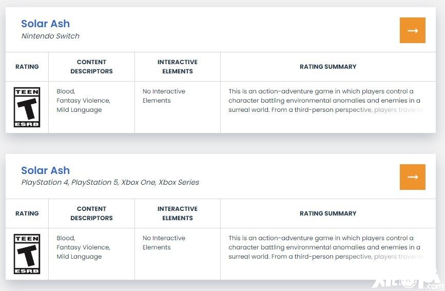Click the second CONTENT DESCRIPTORS header
This screenshot has height=291, width=445.
(x=91, y=214)
